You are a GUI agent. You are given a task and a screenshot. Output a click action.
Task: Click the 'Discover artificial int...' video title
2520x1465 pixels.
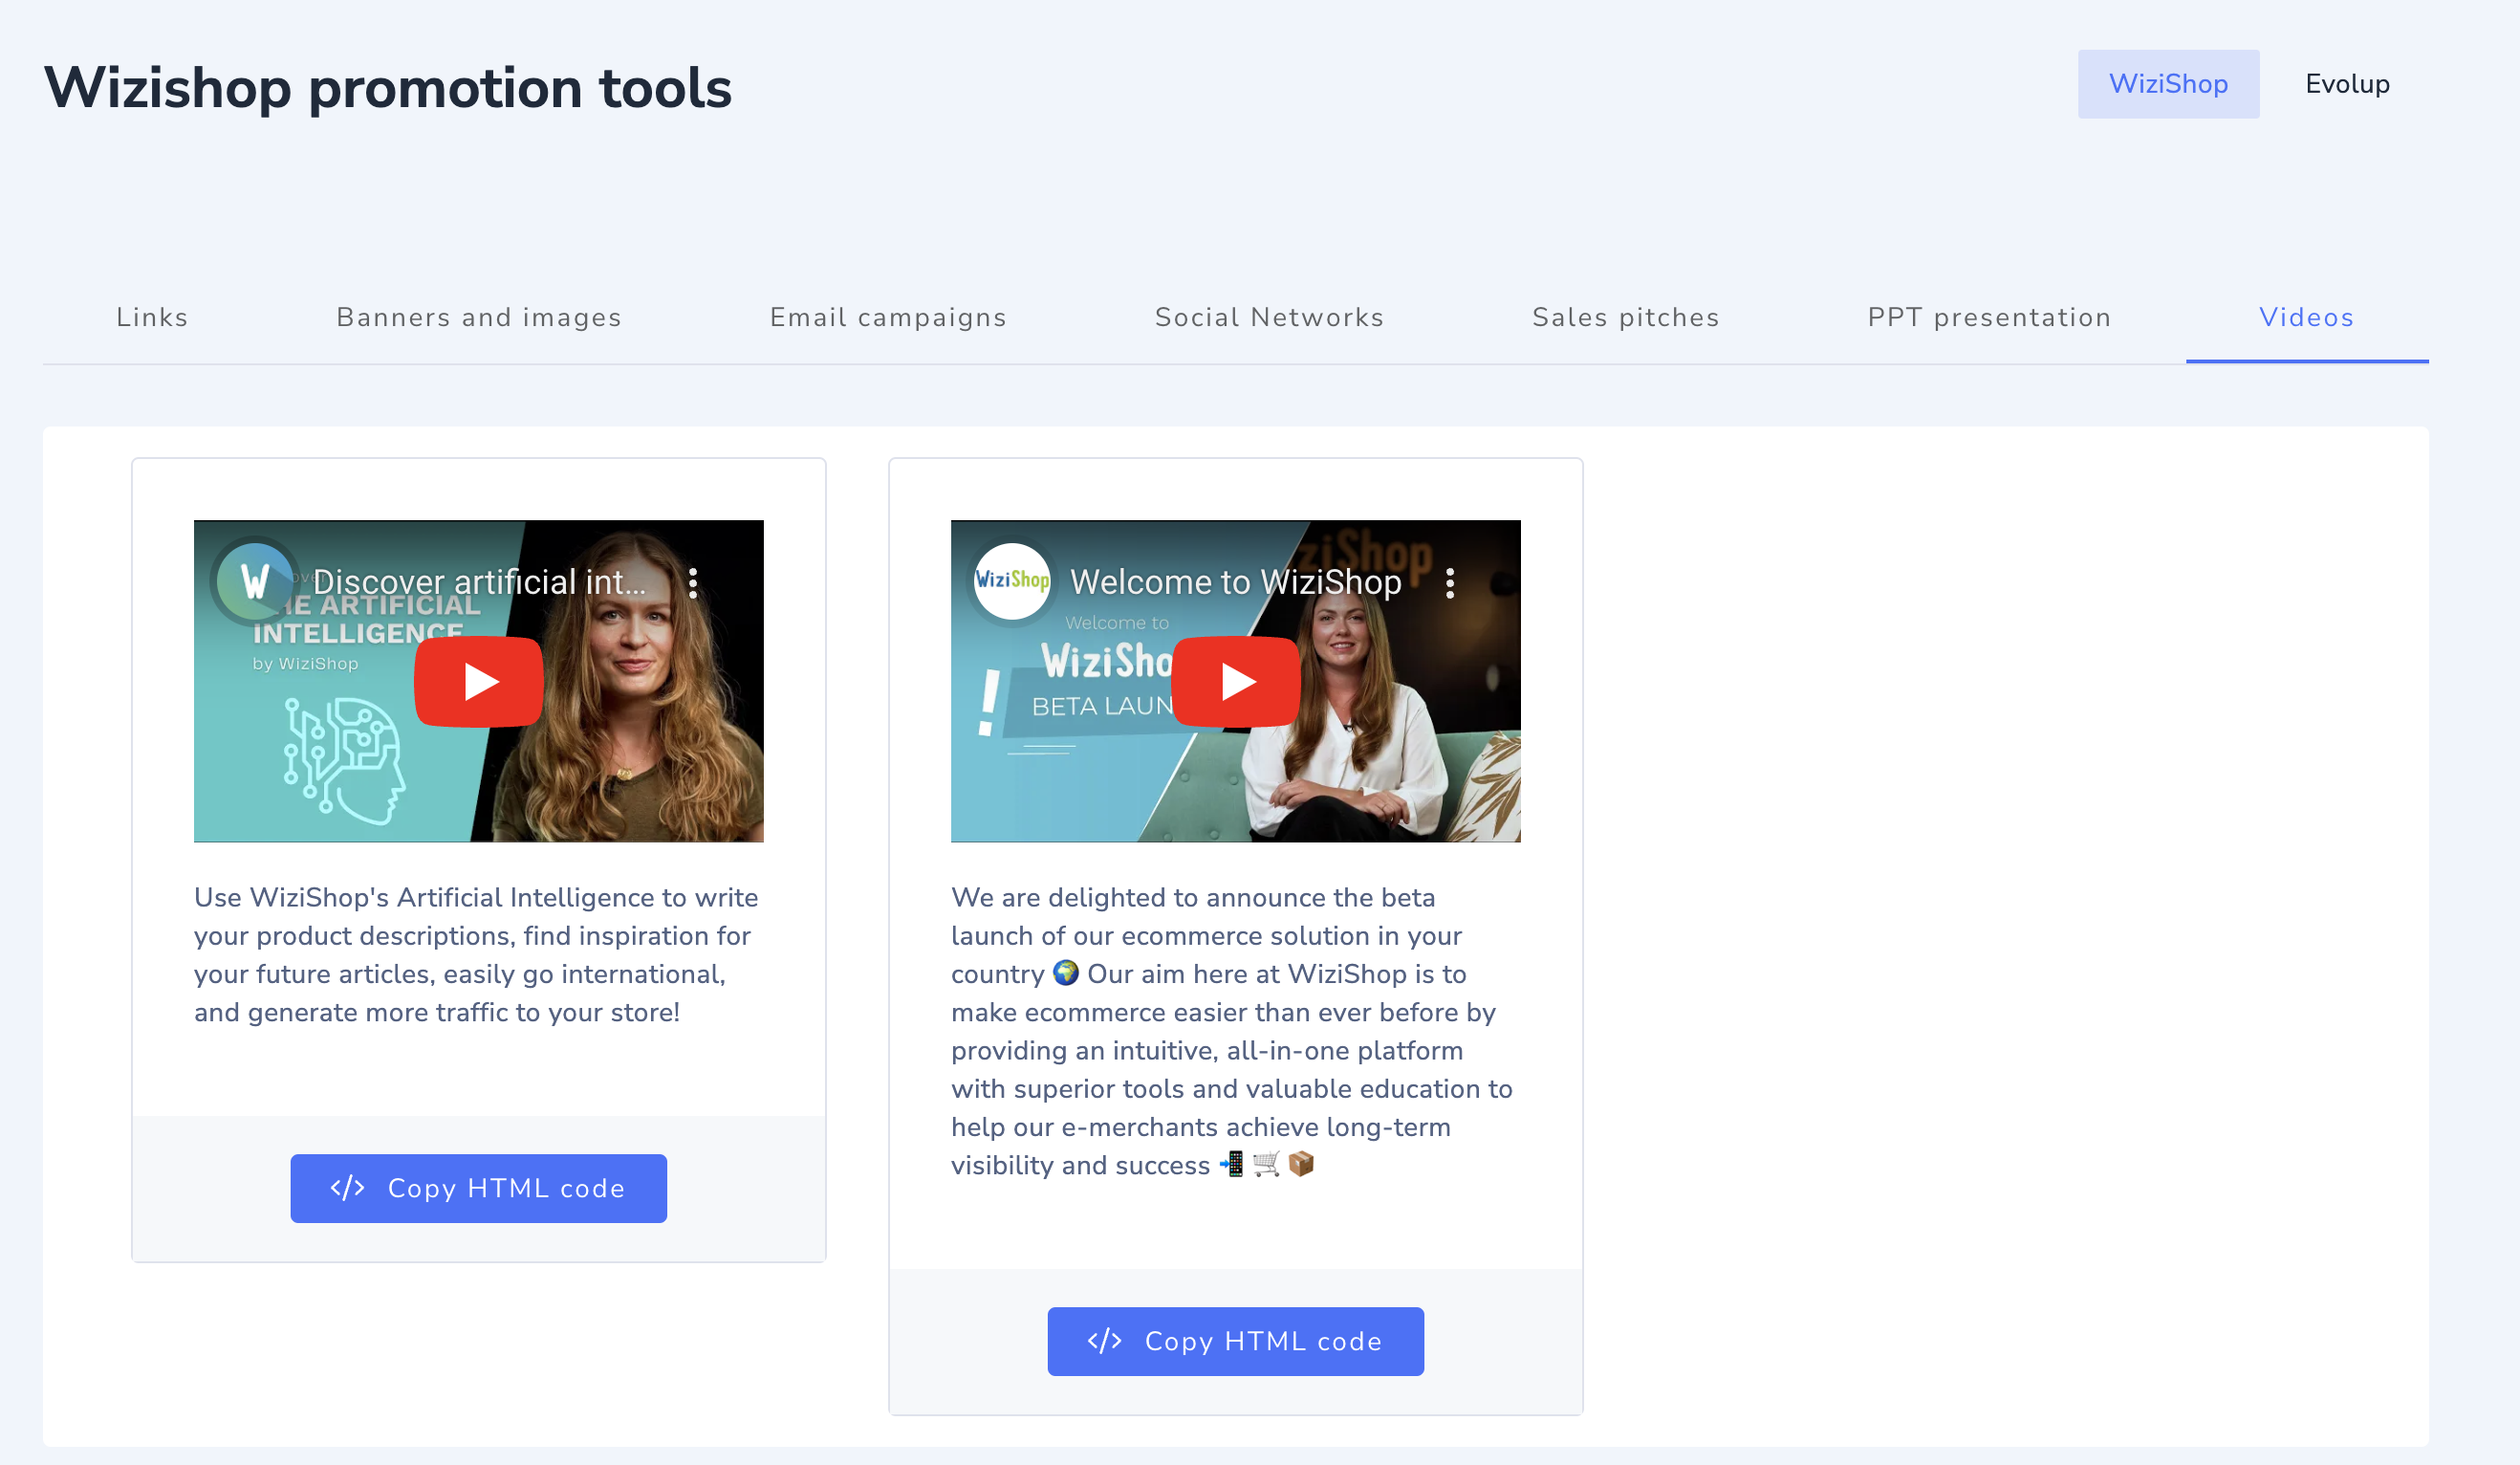click(480, 582)
